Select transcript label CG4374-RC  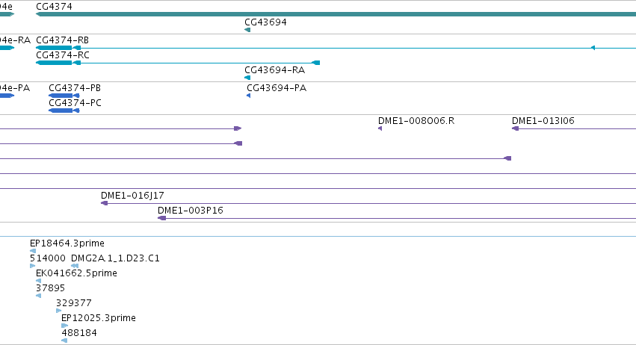(x=63, y=55)
